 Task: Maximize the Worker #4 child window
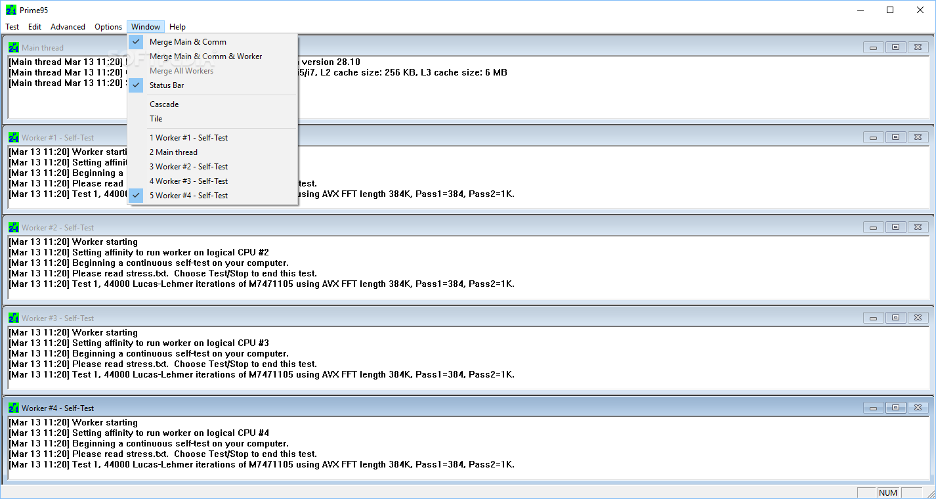point(895,408)
